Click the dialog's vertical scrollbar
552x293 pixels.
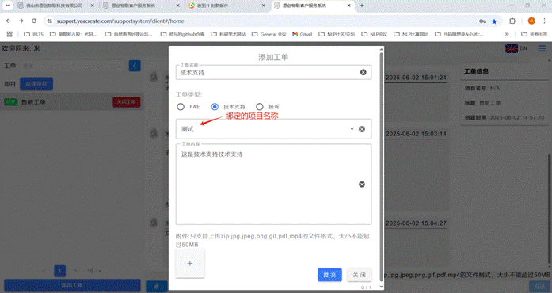pyautogui.click(x=381, y=167)
